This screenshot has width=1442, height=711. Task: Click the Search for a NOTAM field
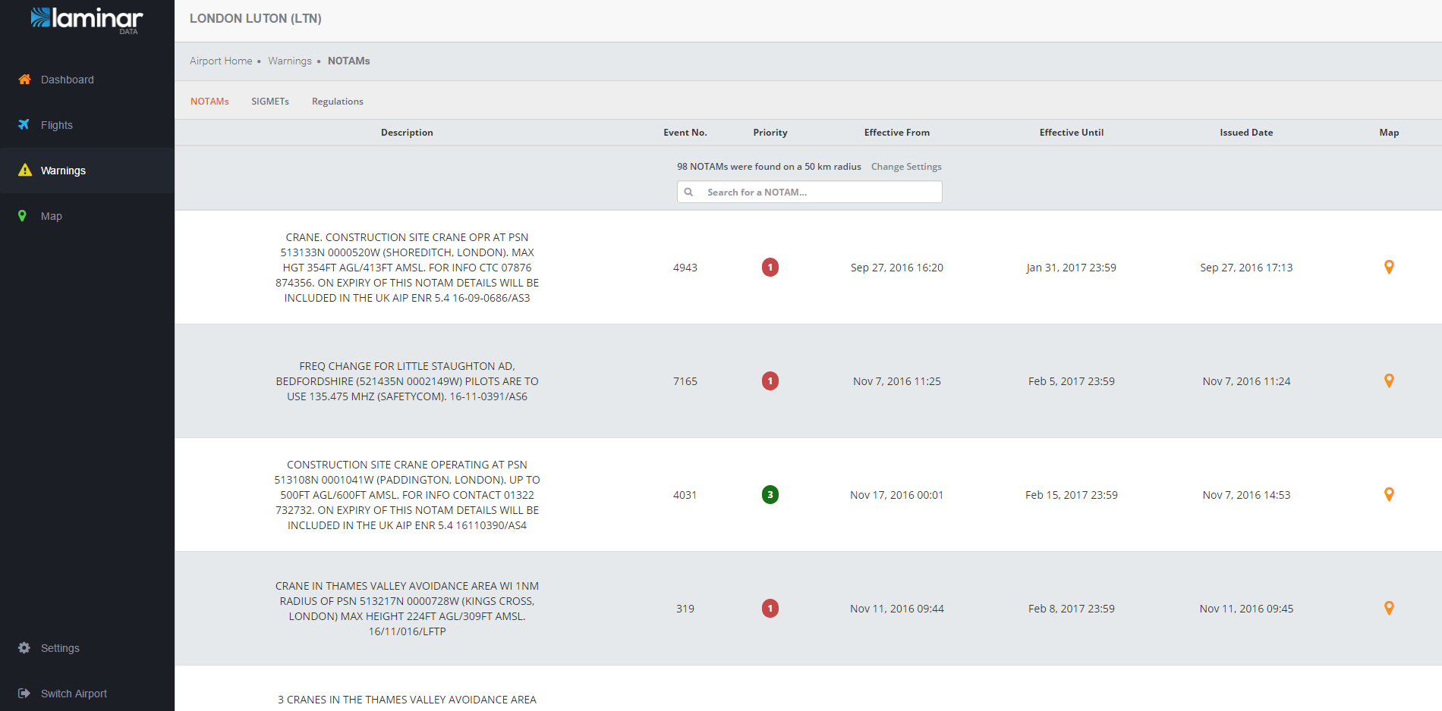point(818,193)
